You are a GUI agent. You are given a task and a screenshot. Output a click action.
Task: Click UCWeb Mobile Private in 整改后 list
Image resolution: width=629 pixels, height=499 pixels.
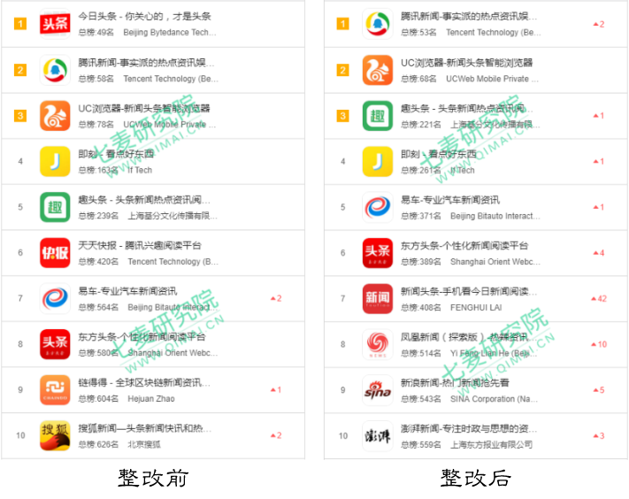(x=492, y=79)
